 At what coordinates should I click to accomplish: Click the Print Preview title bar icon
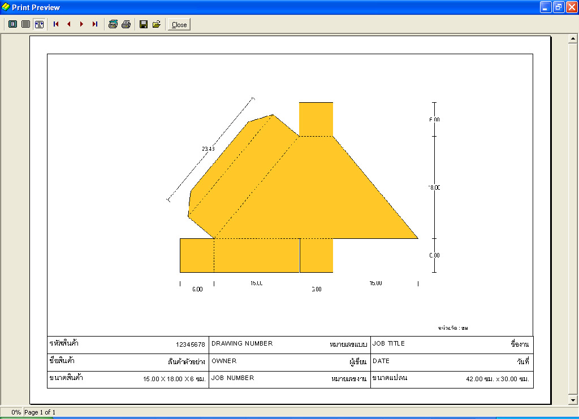tap(6, 7)
